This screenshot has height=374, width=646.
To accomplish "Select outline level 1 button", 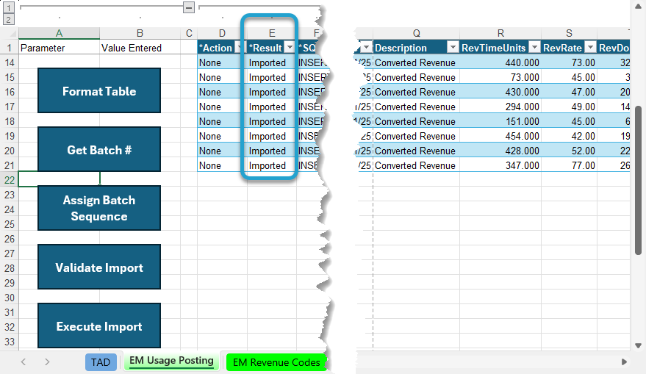I will (8, 7).
